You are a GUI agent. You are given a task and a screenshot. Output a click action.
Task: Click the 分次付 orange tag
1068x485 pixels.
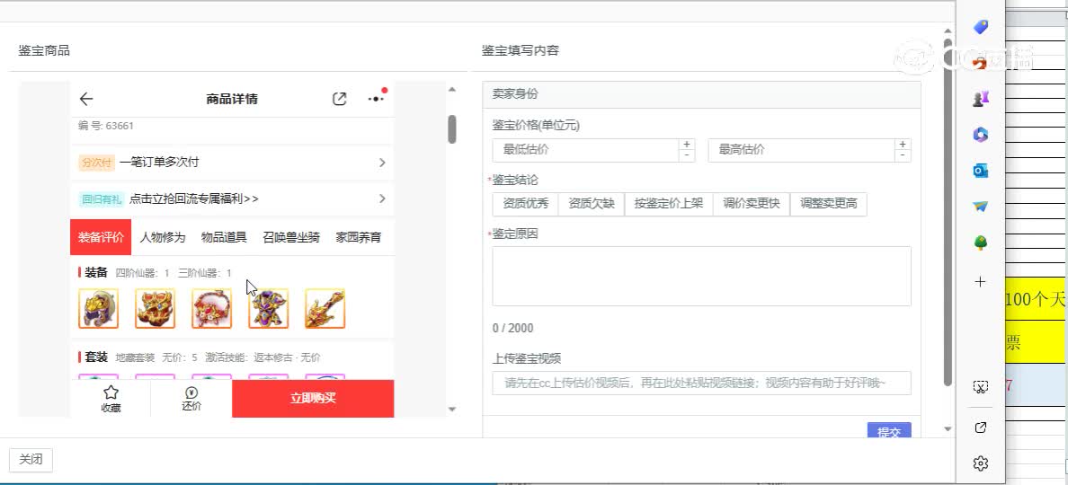pyautogui.click(x=97, y=163)
